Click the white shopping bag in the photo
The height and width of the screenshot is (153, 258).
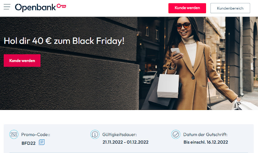[x=168, y=85]
